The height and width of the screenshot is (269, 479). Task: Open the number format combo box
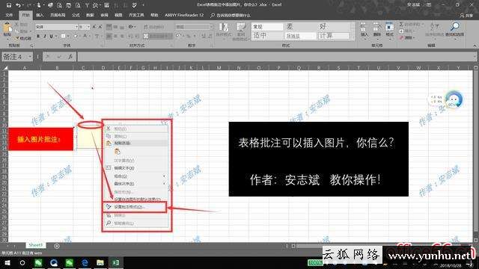point(194,27)
